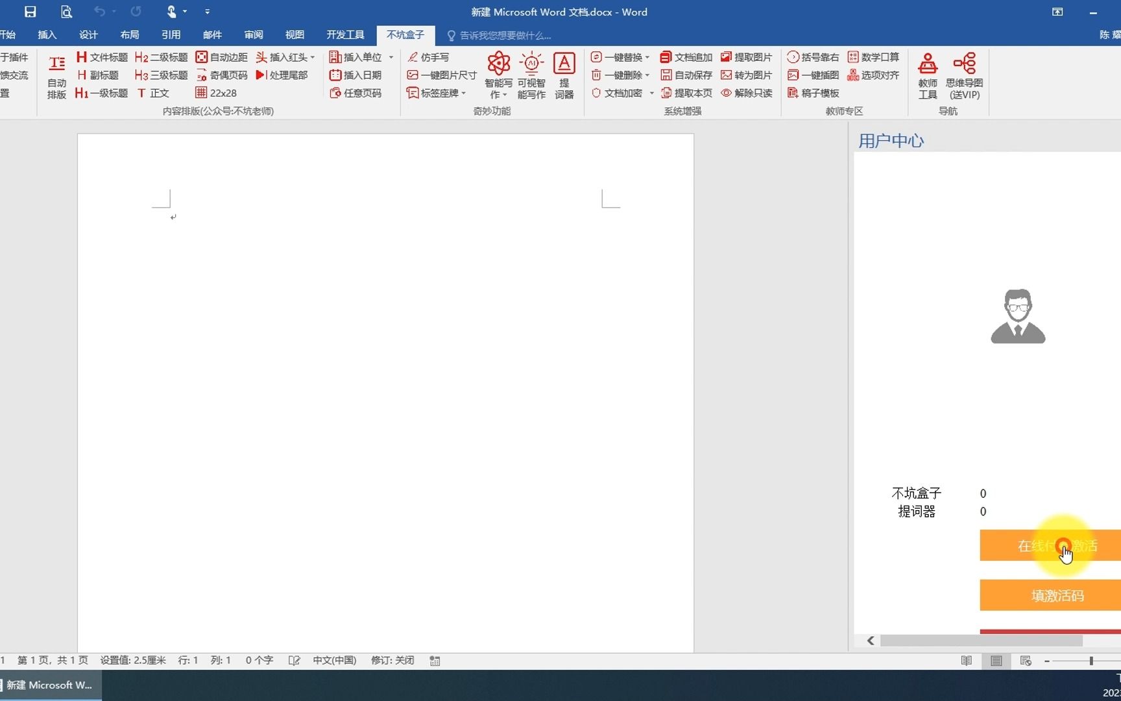Click the 自动保存 auto save tool
Image resolution: width=1121 pixels, height=701 pixels.
686,75
